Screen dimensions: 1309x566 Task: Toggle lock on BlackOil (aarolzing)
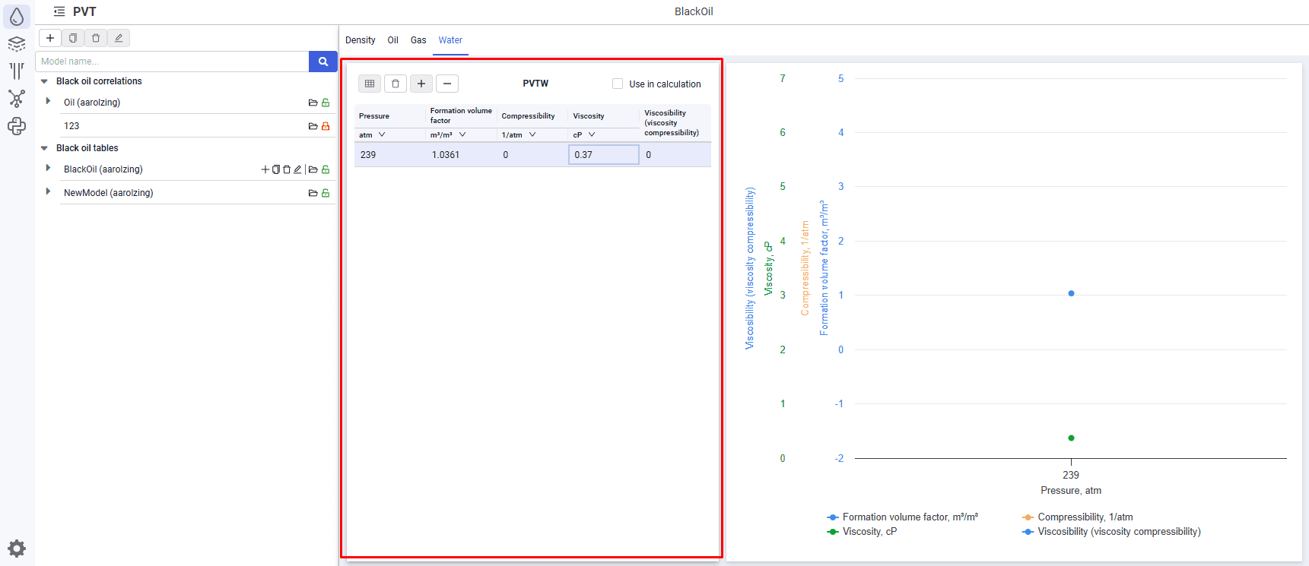326,169
